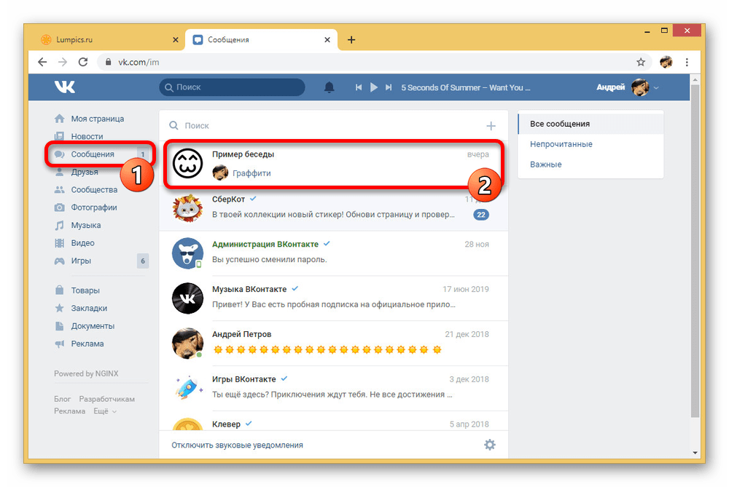Open the Блог footer link
The height and width of the screenshot is (487, 729).
pyautogui.click(x=62, y=399)
